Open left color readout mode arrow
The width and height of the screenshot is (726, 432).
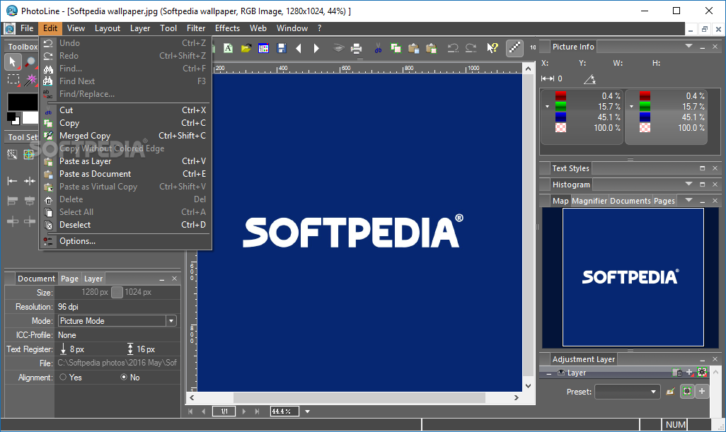coord(547,106)
